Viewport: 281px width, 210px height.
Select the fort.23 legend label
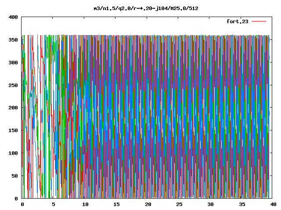tap(238, 21)
